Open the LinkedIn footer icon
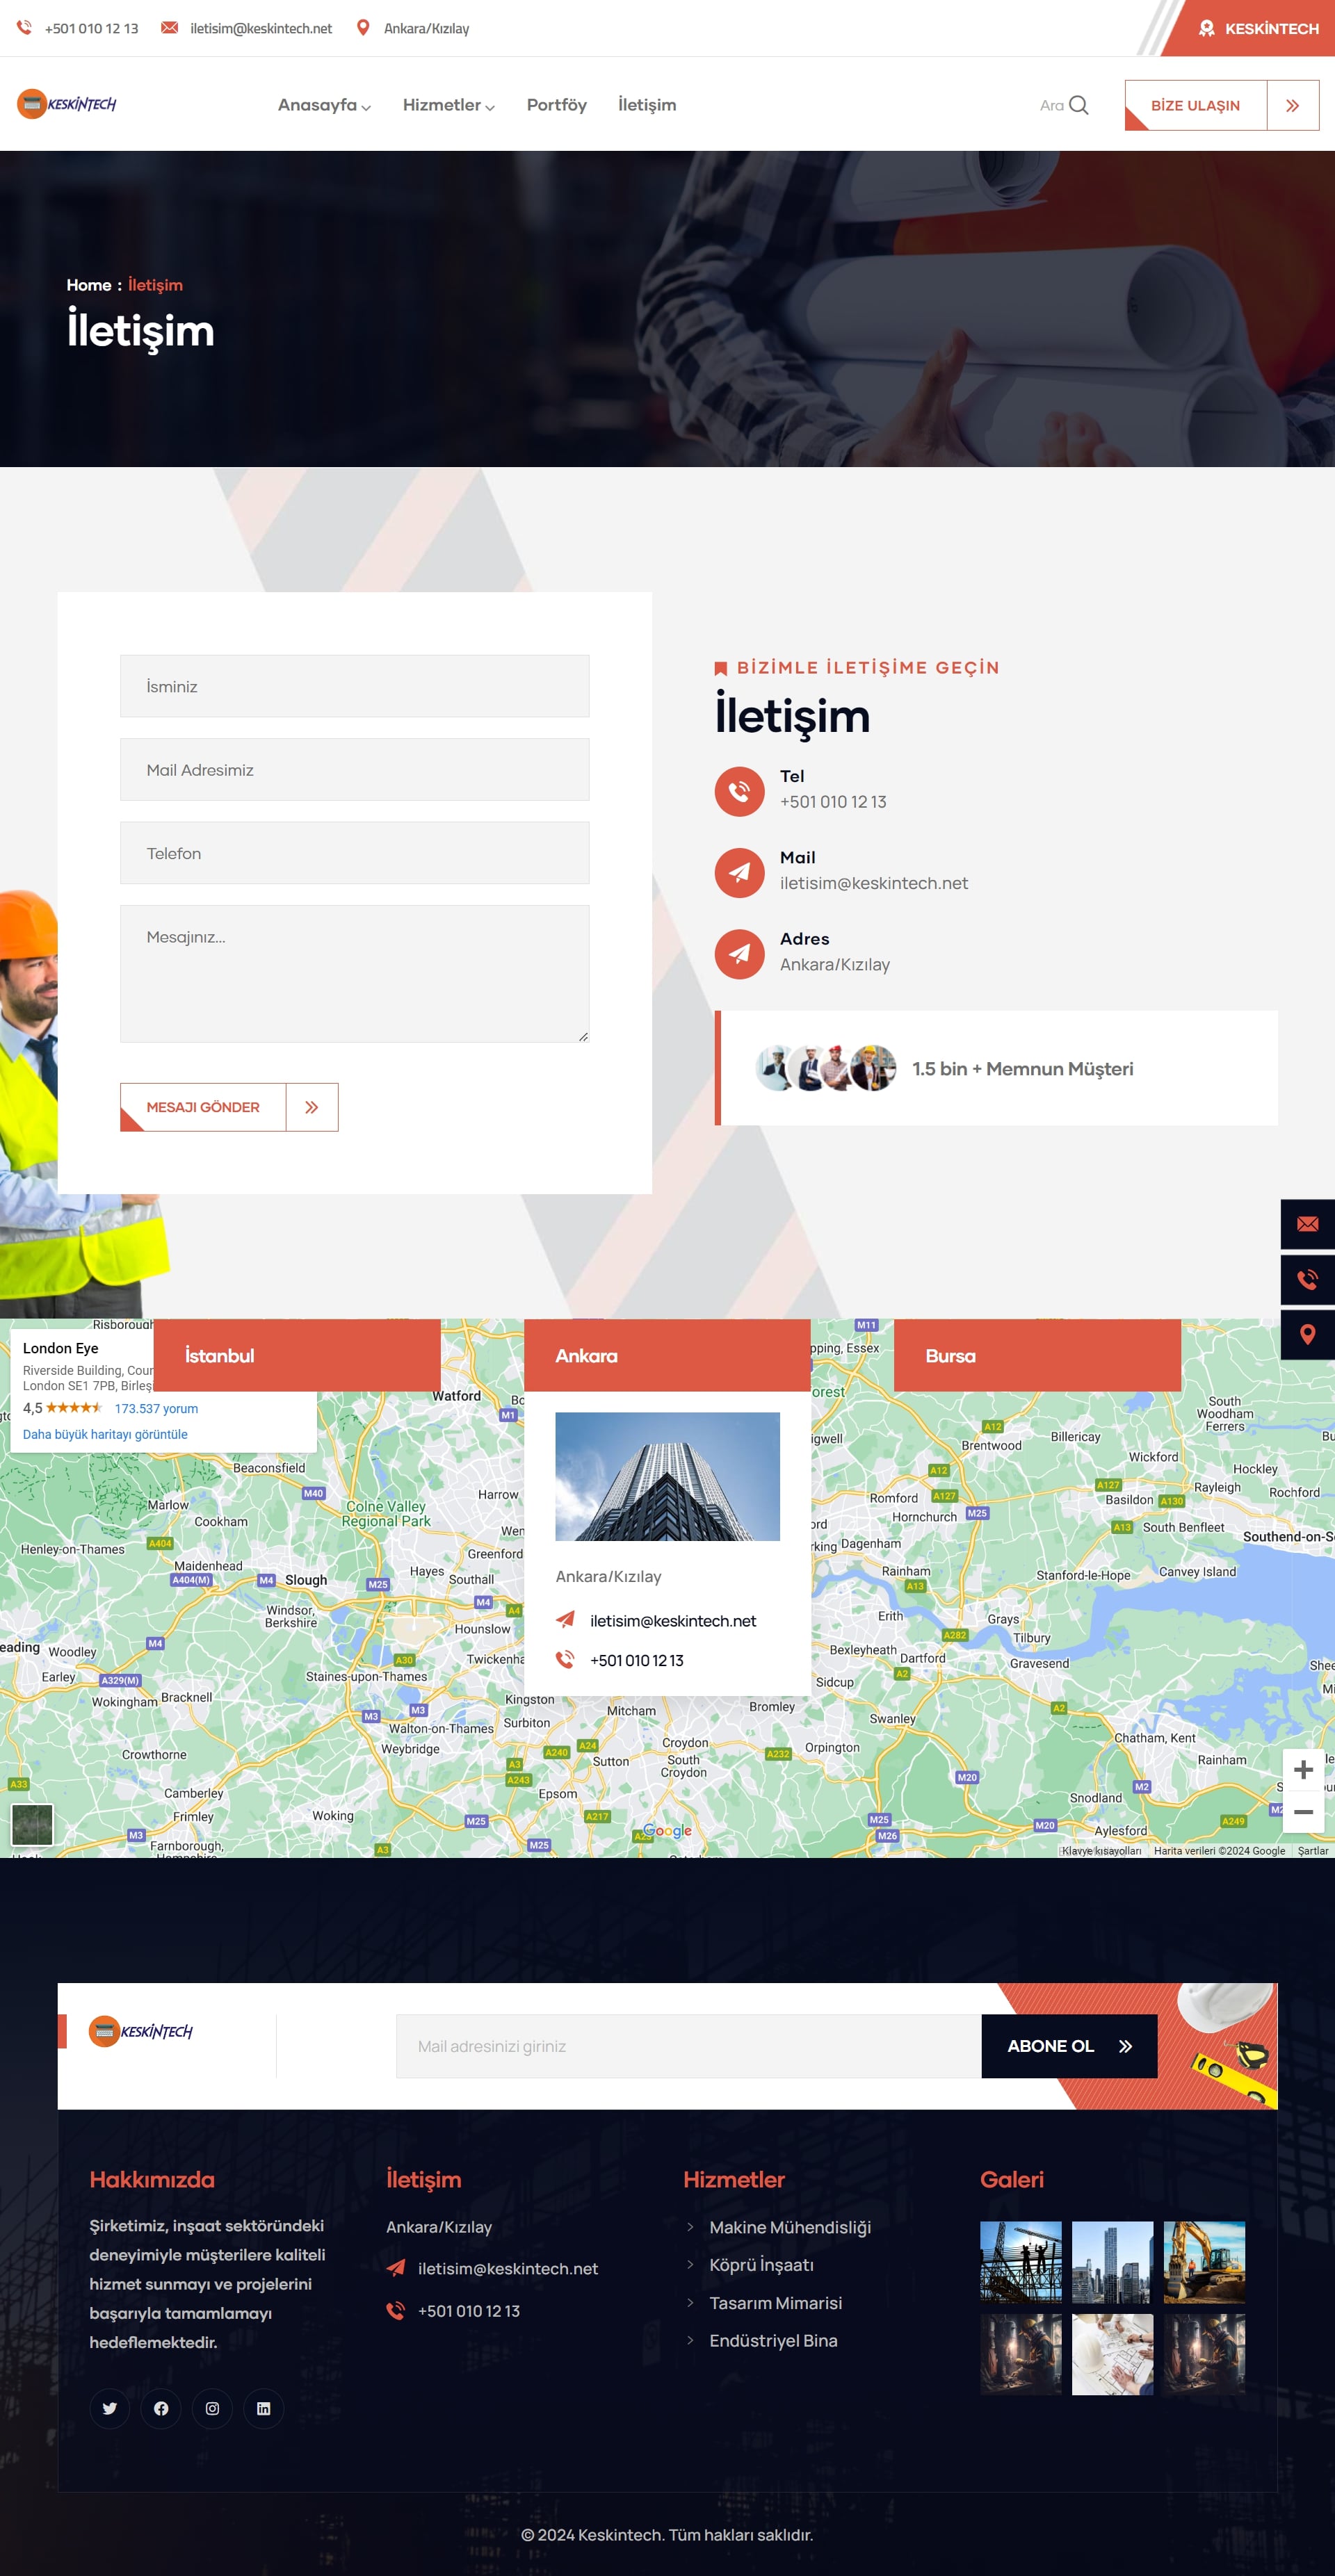The height and width of the screenshot is (2576, 1335). click(x=263, y=2408)
